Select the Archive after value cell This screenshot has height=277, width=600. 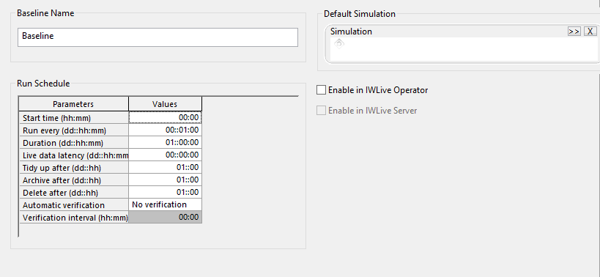(166, 180)
